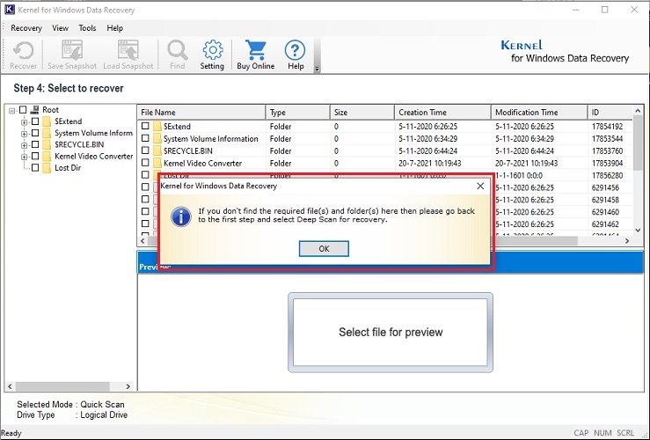Expand the System Volume Inform tree node
The image size is (650, 440).
tap(24, 134)
